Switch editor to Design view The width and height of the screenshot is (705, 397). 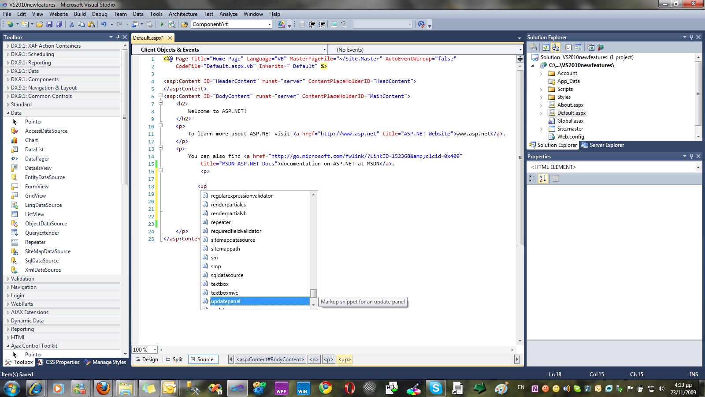(146, 360)
